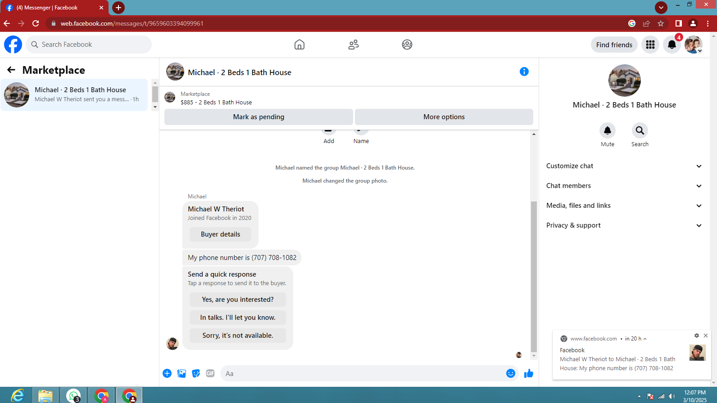The image size is (717, 403).
Task: Expand Media, files and links section
Action: pos(624,206)
